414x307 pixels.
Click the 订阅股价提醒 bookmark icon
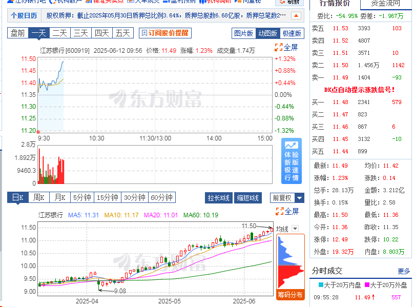click(144, 33)
